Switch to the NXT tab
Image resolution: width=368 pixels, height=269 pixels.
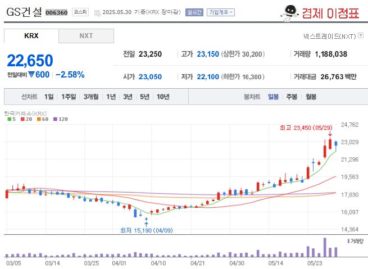[86, 36]
